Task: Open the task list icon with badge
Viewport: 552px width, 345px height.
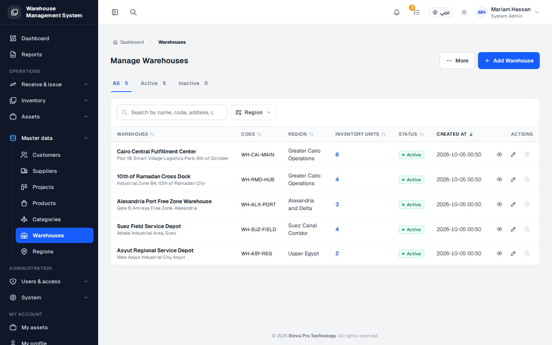Action: pyautogui.click(x=416, y=12)
